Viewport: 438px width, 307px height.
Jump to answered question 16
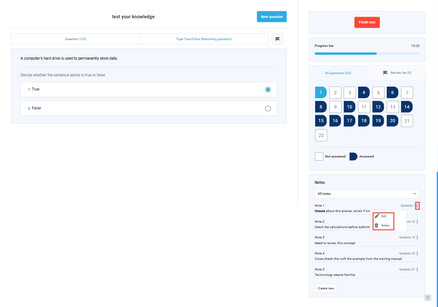pyautogui.click(x=335, y=121)
